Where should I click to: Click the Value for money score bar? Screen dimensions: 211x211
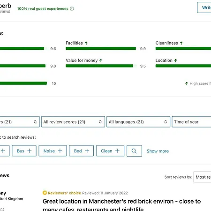(x=101, y=66)
